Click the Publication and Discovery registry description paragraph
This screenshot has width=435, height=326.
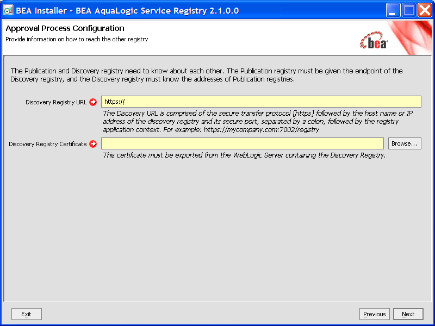(x=207, y=75)
